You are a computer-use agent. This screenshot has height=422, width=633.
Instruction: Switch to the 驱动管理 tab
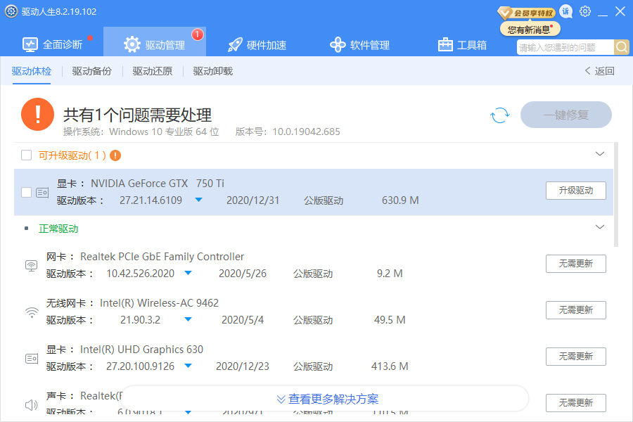tap(155, 41)
